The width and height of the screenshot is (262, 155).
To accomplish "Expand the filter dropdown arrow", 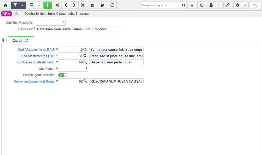I will click(23, 5).
